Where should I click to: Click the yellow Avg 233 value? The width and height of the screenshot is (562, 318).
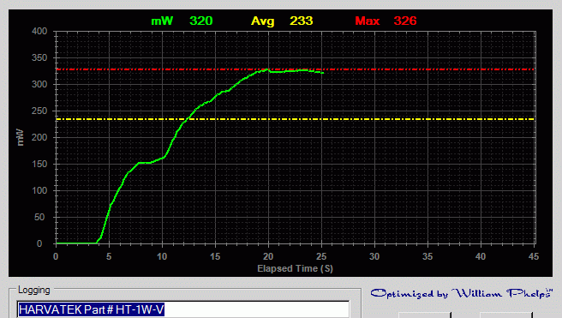pyautogui.click(x=301, y=21)
